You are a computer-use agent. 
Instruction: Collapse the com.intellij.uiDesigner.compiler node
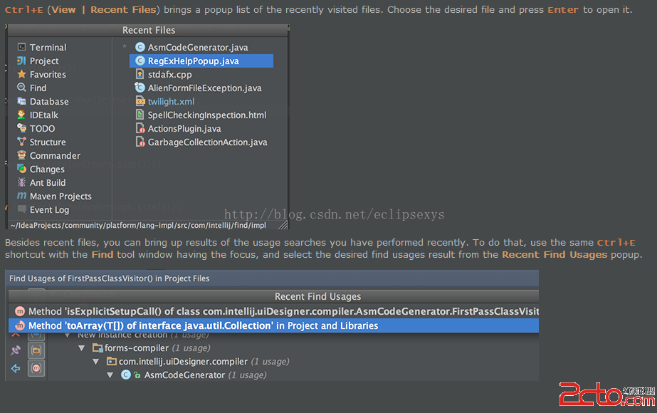coord(96,362)
